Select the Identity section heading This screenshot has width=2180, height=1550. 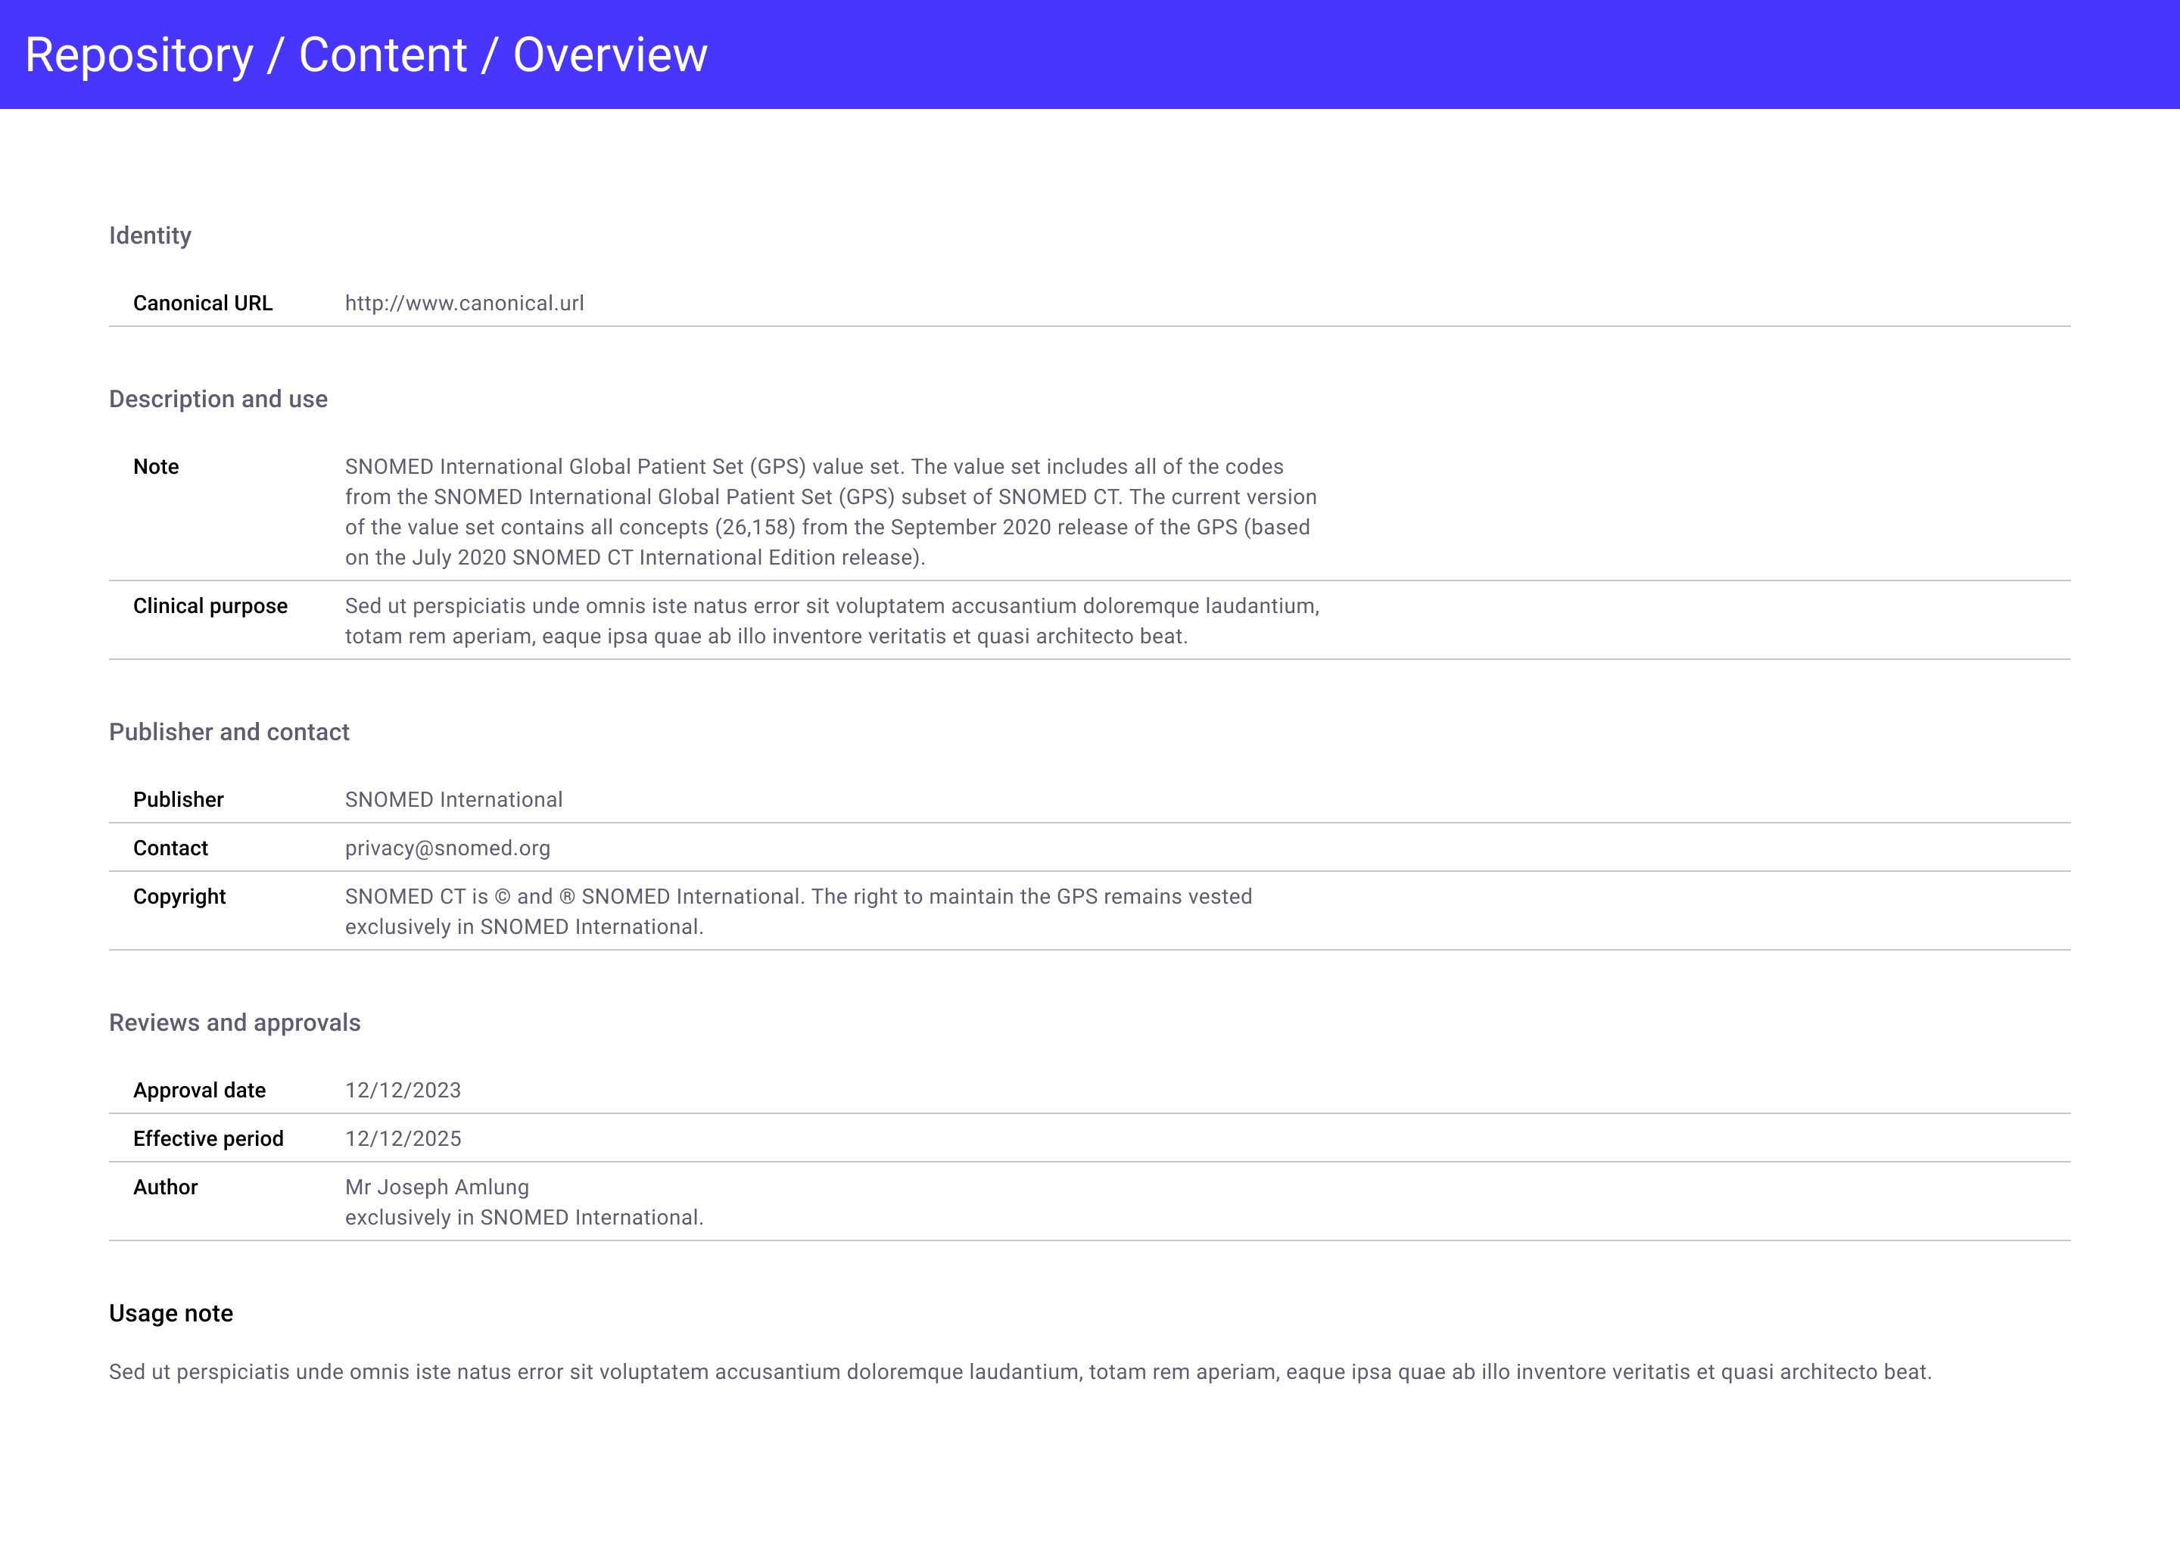click(x=150, y=235)
